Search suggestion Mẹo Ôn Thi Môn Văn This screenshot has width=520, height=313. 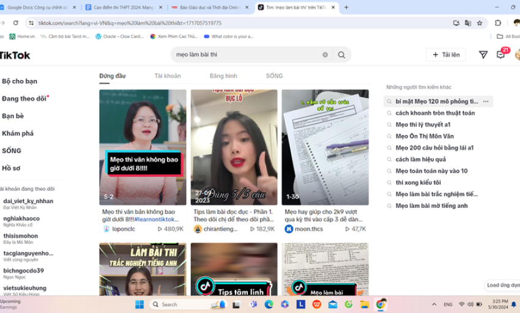(425, 136)
